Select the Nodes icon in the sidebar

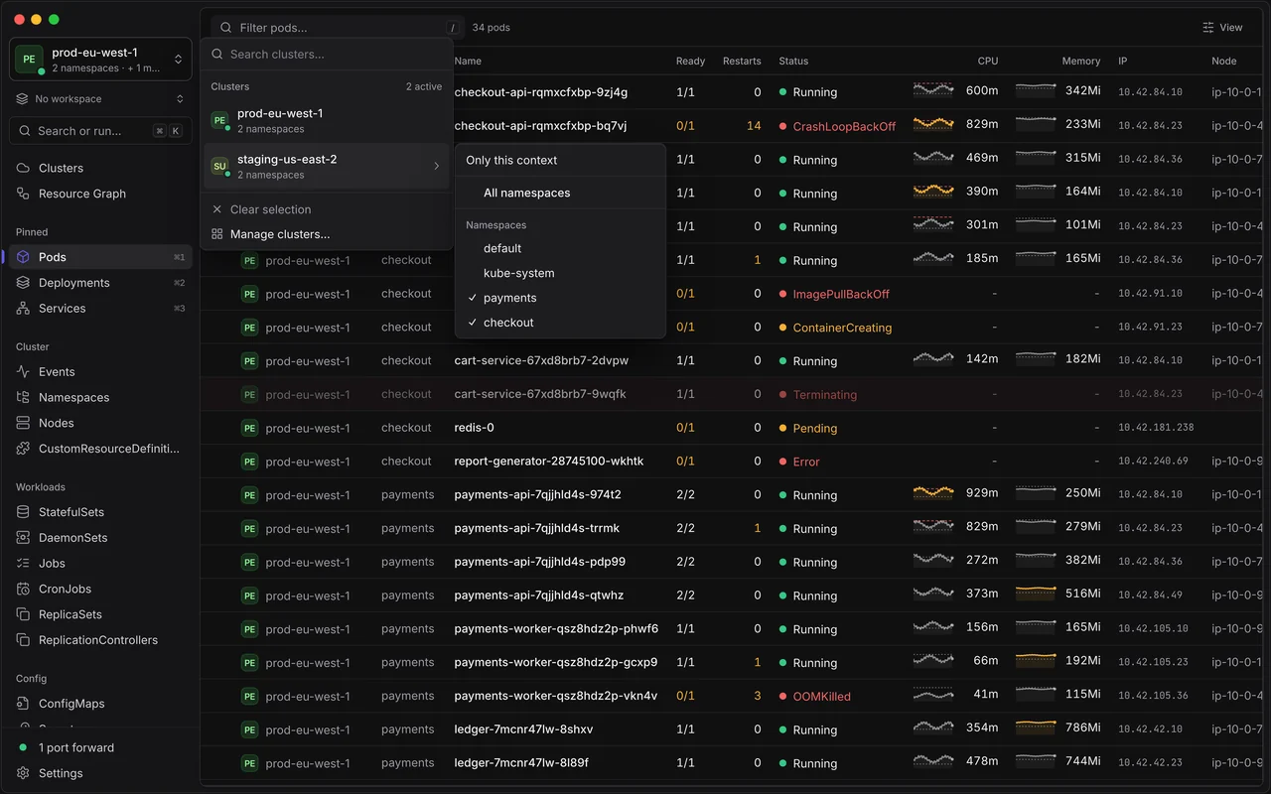[23, 423]
